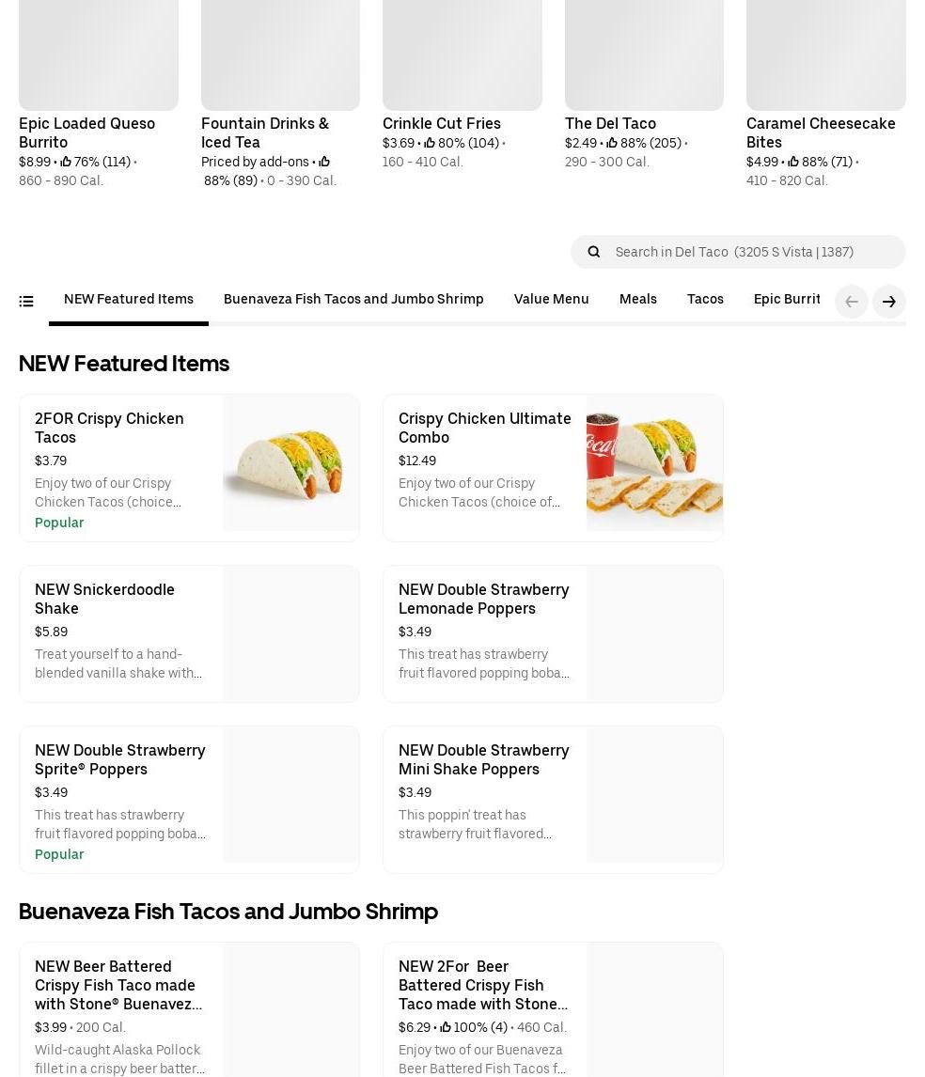Open the menu category list icon

pyautogui.click(x=26, y=302)
